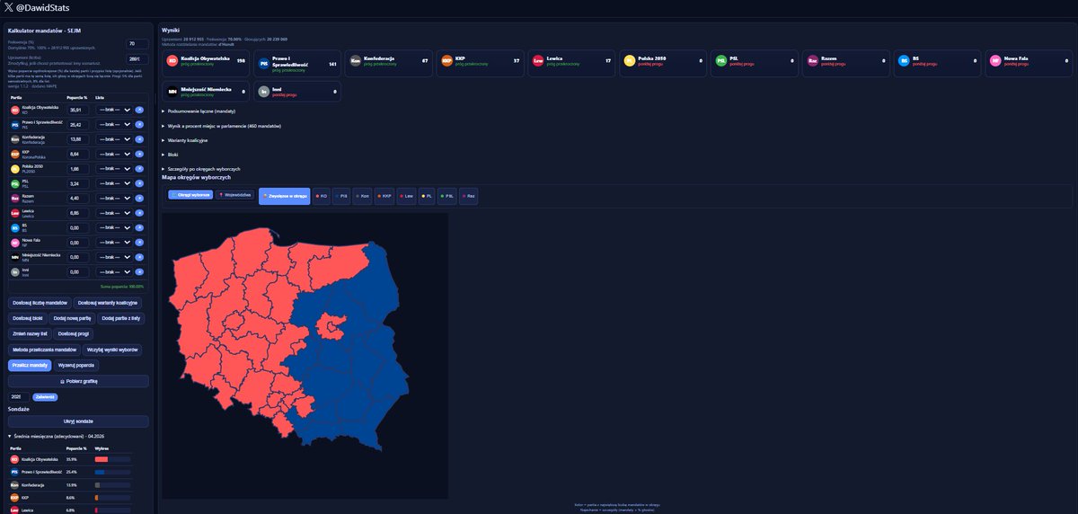Remove the Inni party row
Image resolution: width=1078 pixels, height=514 pixels.
coord(139,271)
